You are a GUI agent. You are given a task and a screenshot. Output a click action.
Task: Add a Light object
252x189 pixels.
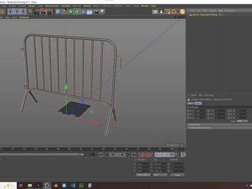102,12
